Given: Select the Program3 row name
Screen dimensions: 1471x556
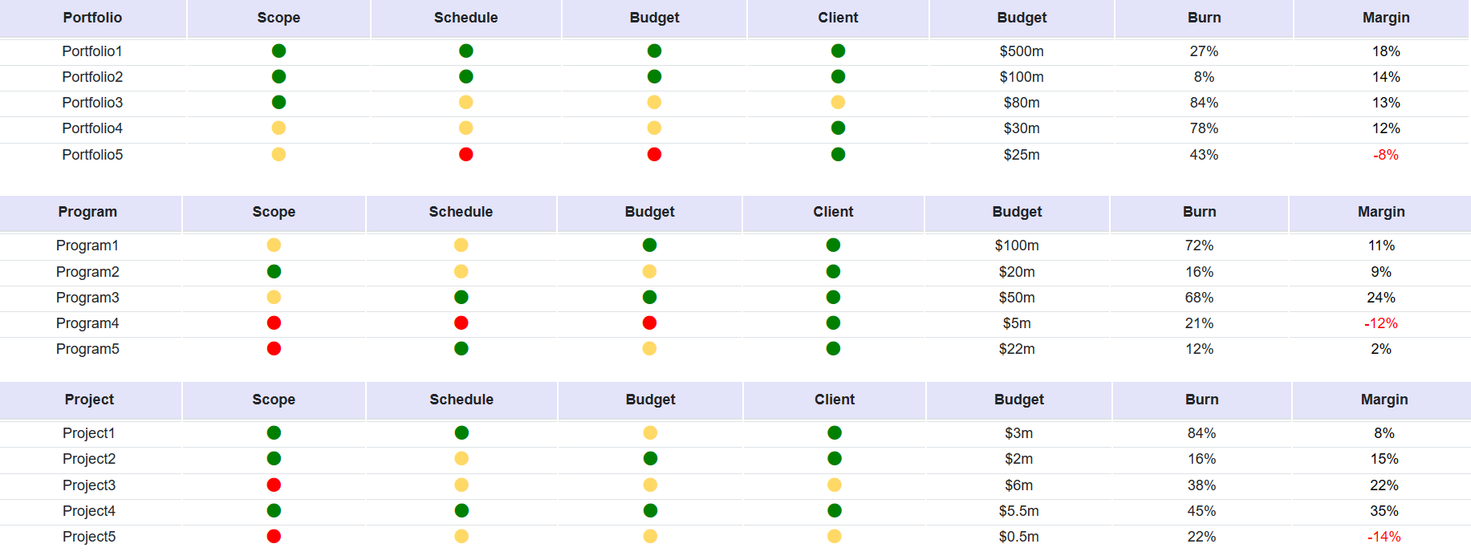Looking at the screenshot, I should 87,298.
